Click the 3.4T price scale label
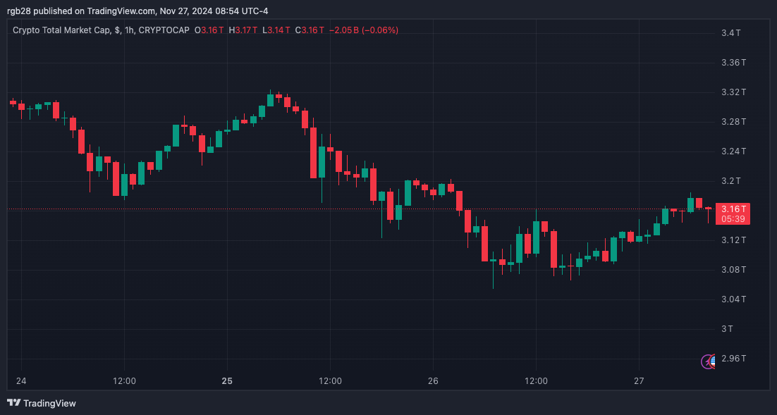 pos(731,32)
